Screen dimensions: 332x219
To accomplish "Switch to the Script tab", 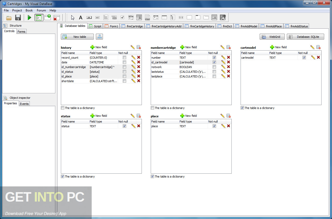I will pos(95,26).
